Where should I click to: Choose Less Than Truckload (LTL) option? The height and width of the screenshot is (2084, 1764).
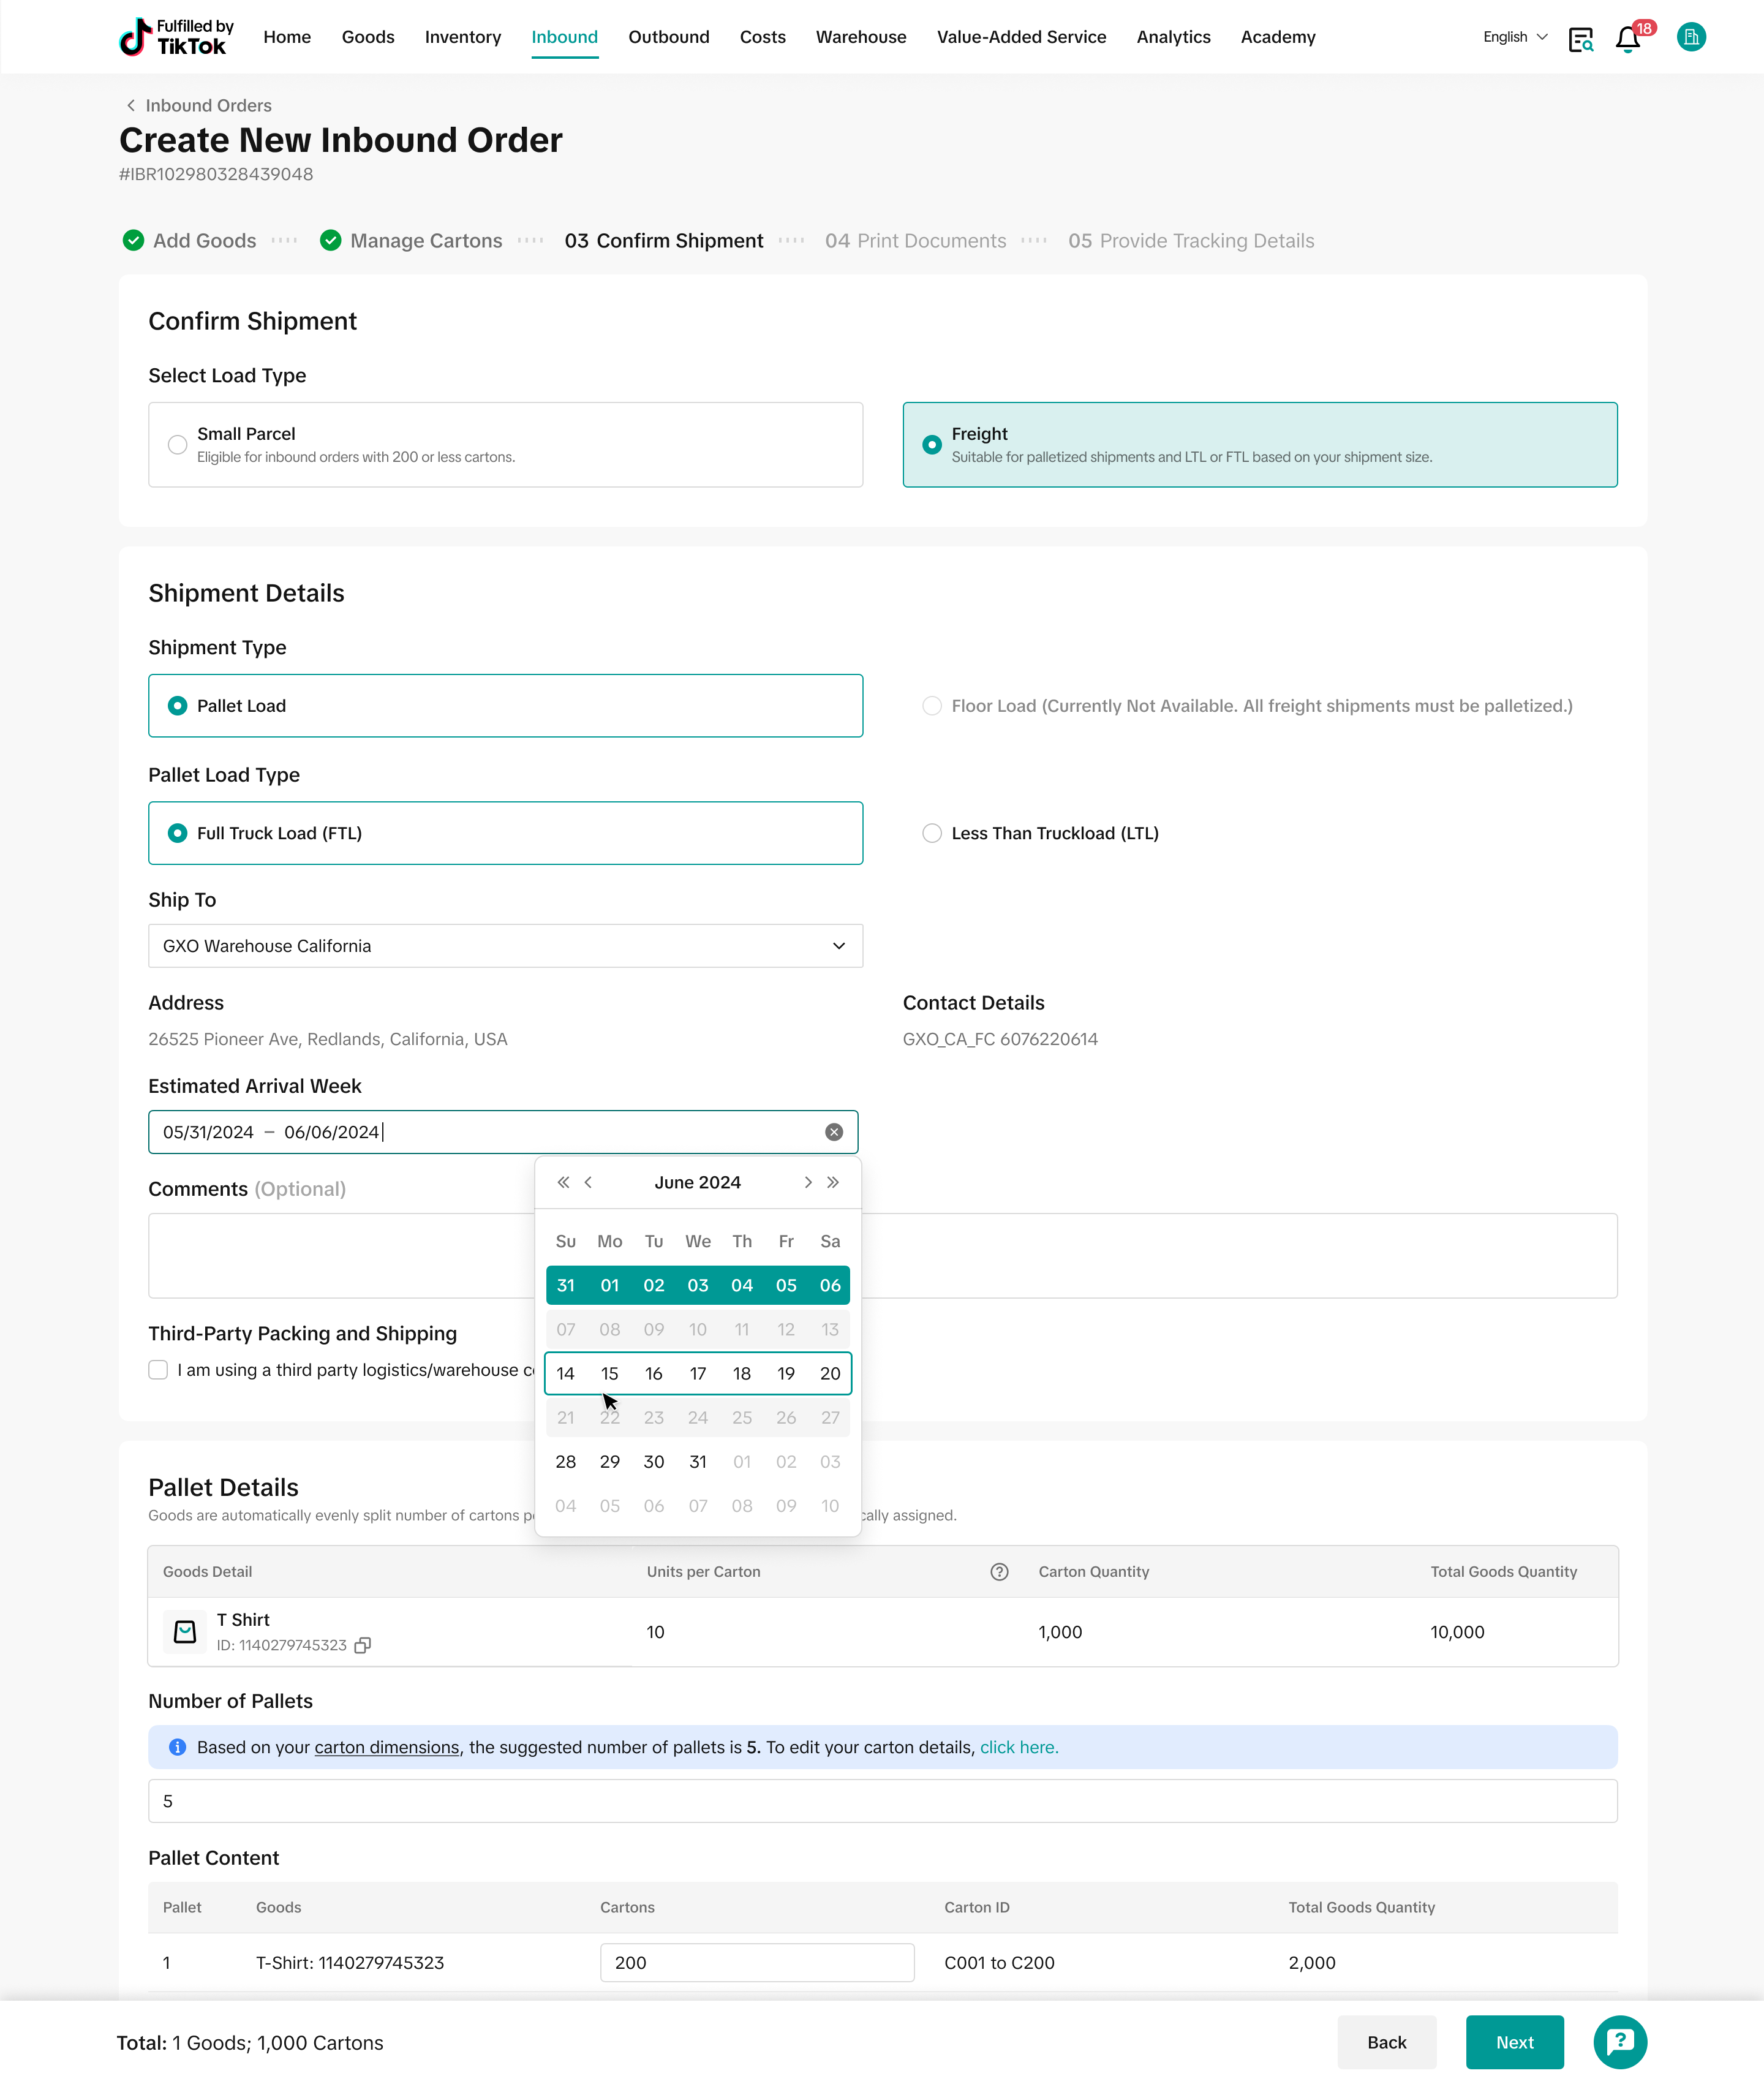tap(932, 833)
